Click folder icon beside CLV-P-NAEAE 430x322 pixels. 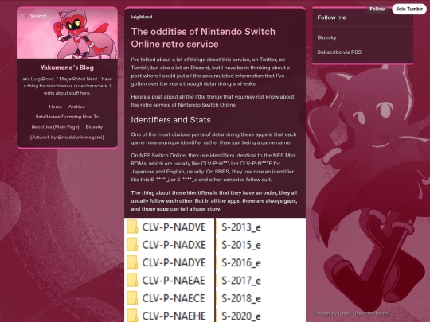[x=132, y=280]
